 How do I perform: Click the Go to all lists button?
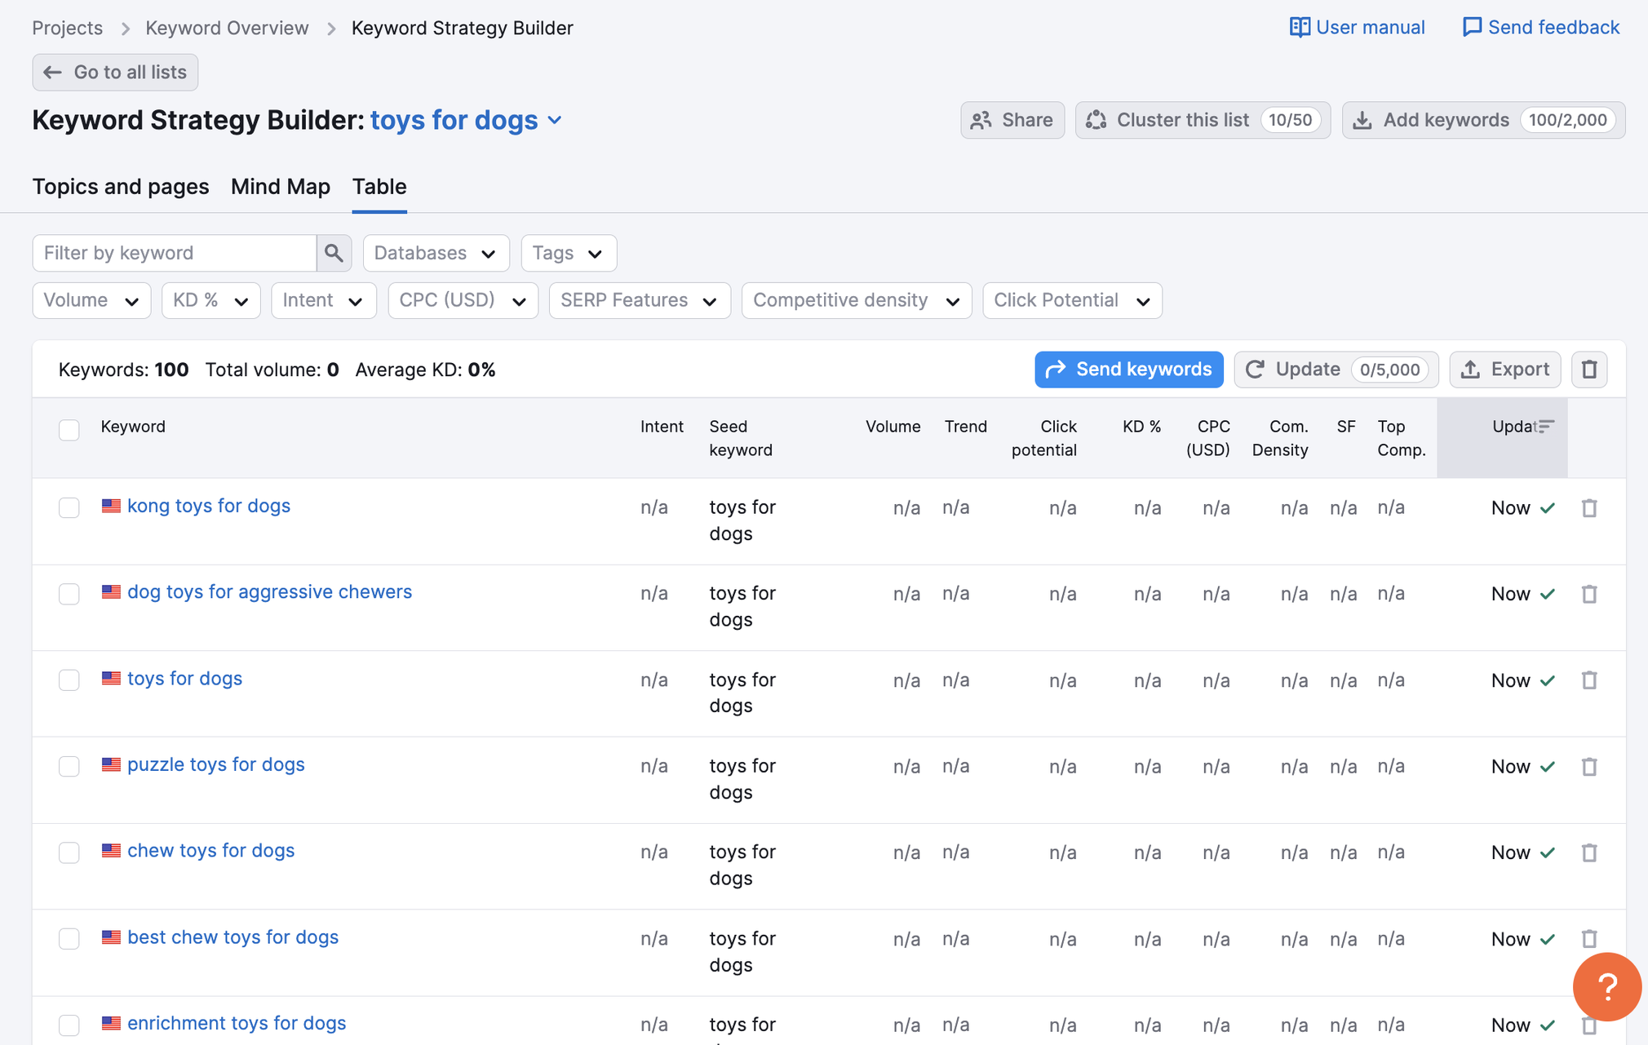(115, 72)
